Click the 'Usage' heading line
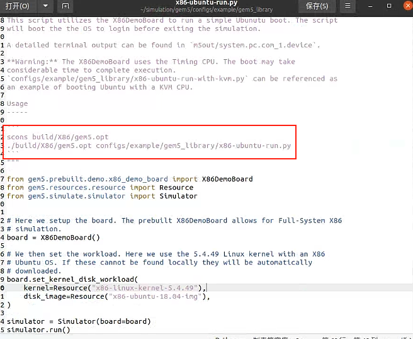The image size is (413, 339). click(x=17, y=103)
